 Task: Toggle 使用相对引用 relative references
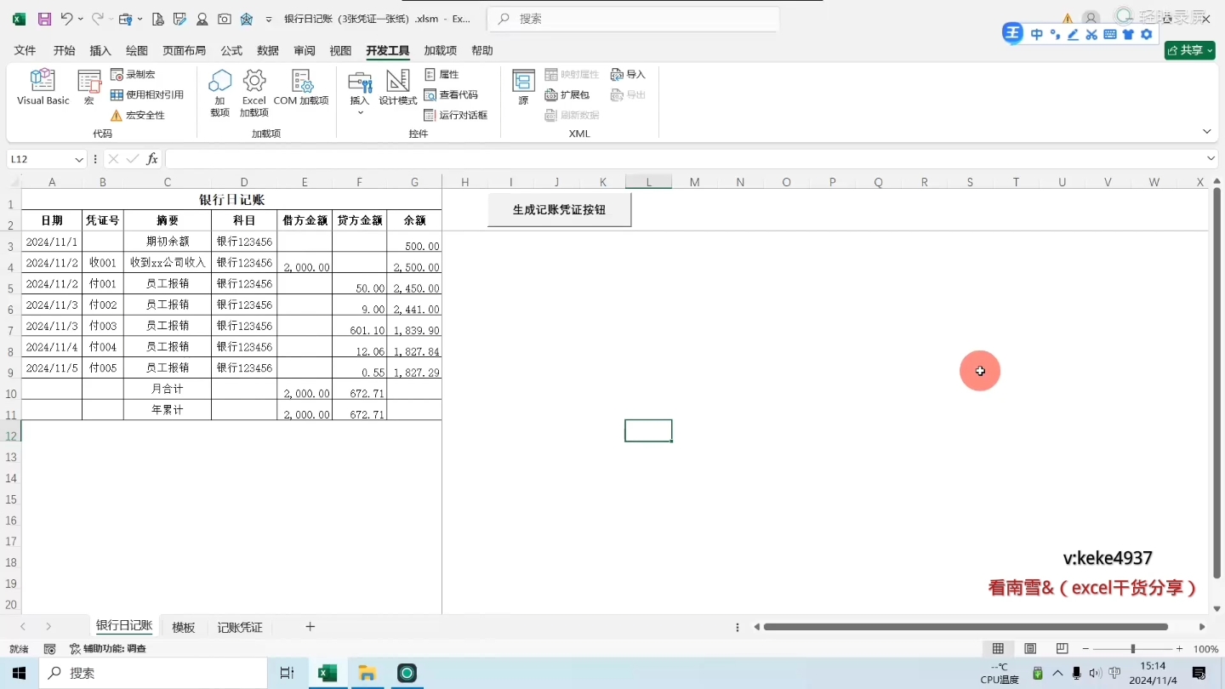click(x=147, y=95)
